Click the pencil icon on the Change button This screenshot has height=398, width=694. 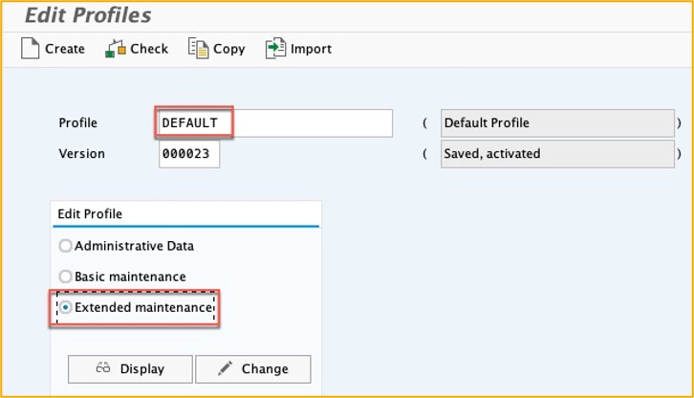tap(225, 367)
